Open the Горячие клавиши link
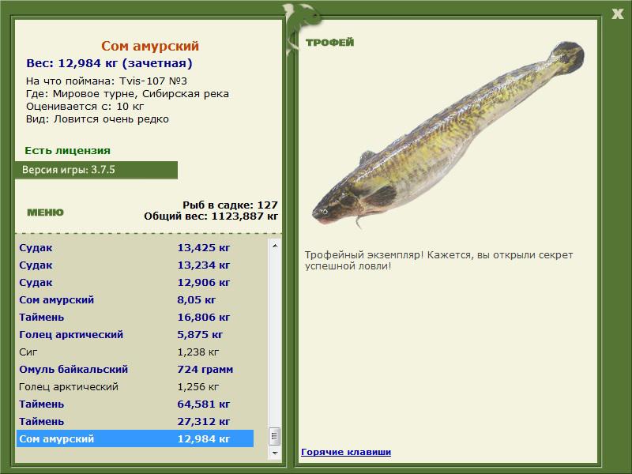 346,452
